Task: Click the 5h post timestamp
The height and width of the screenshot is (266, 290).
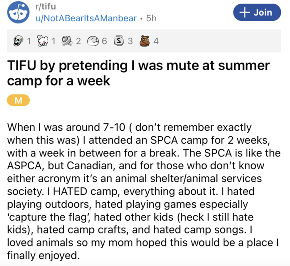Action: click(152, 17)
